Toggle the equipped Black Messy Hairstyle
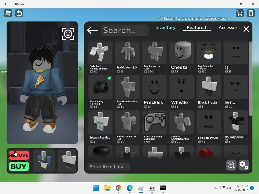The width and height of the screenshot is (259, 194). (100, 92)
